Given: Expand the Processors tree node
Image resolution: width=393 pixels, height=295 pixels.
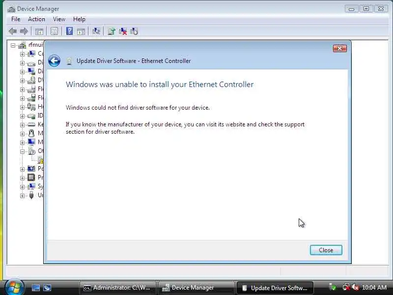Looking at the screenshot, I should pos(22,178).
